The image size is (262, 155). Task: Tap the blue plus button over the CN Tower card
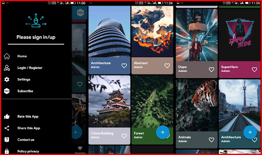click(x=250, y=133)
